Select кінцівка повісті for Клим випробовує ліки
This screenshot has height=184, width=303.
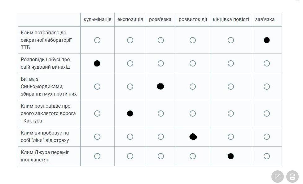click(231, 137)
